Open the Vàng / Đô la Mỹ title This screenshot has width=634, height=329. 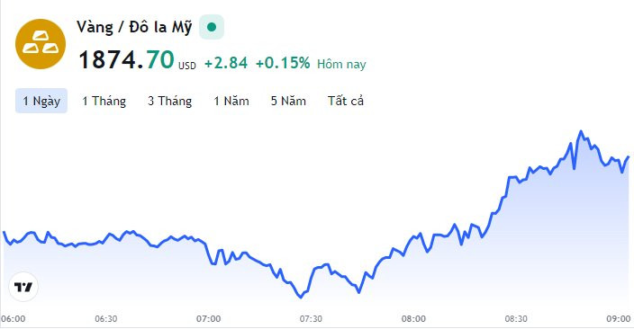click(134, 28)
